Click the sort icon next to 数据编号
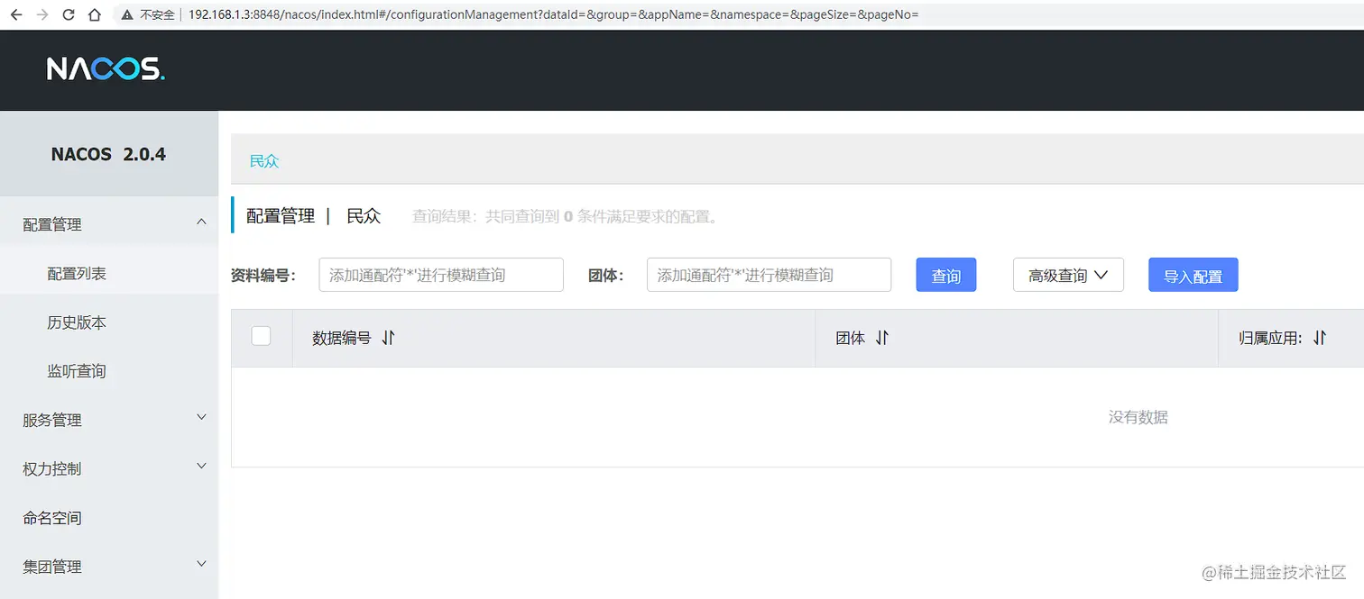 click(x=388, y=338)
